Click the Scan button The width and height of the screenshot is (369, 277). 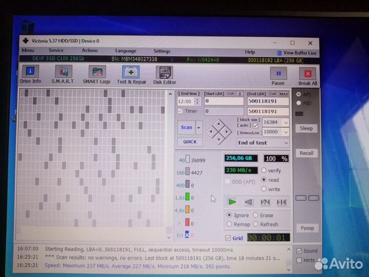tap(187, 127)
